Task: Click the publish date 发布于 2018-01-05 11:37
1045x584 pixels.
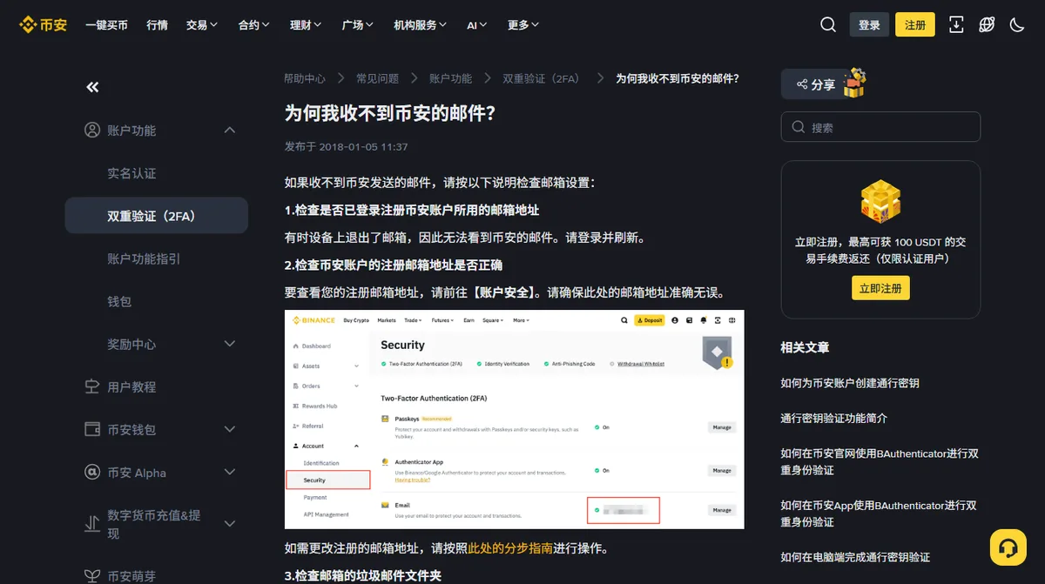Action: click(346, 146)
